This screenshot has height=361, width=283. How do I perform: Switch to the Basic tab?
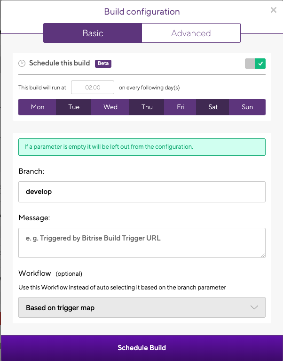93,33
